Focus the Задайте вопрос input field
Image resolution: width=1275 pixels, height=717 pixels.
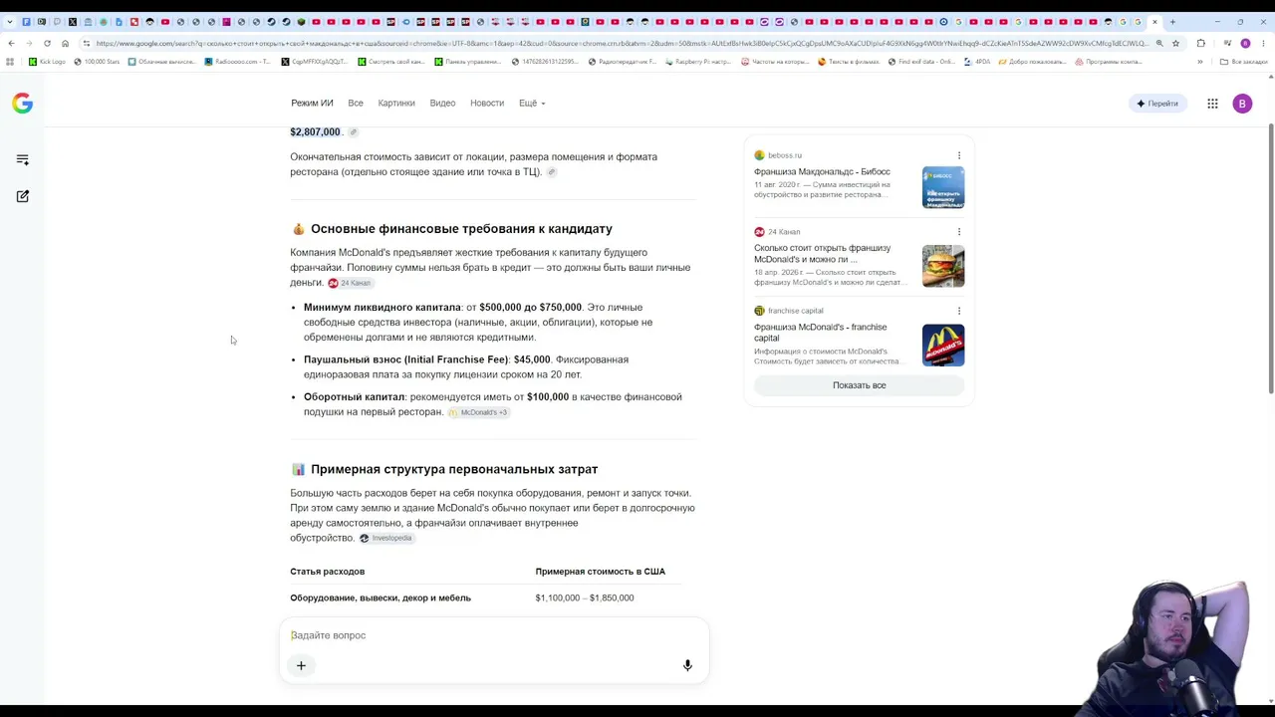pyautogui.click(x=494, y=635)
